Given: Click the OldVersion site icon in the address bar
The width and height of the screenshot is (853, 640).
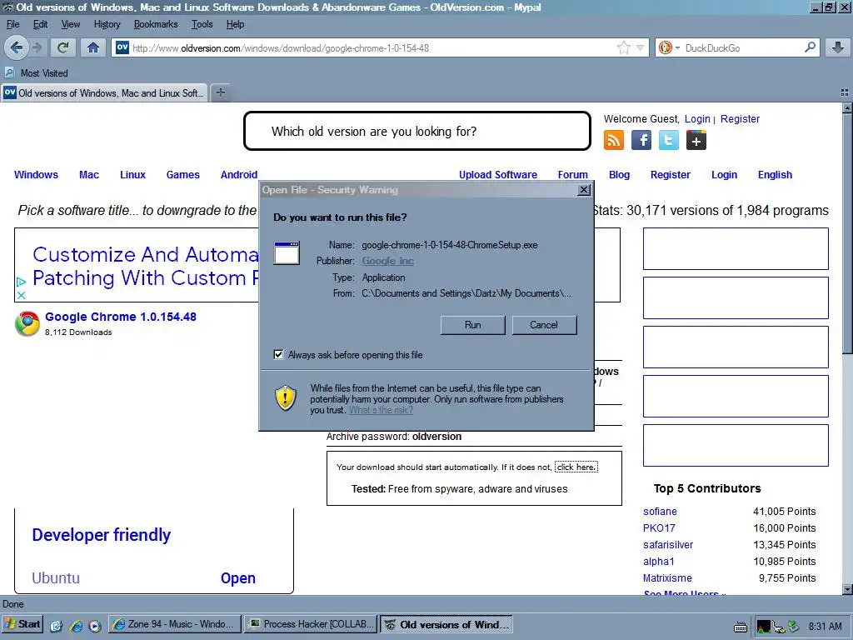Looking at the screenshot, I should (x=122, y=47).
